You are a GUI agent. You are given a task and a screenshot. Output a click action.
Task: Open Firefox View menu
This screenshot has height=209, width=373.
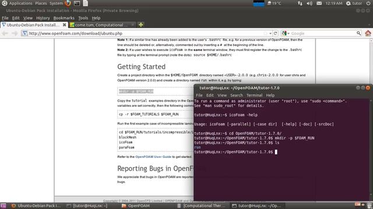(x=28, y=18)
